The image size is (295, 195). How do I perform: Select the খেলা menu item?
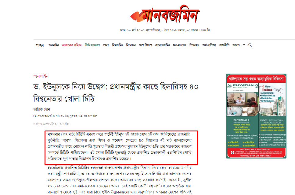pos(106,45)
